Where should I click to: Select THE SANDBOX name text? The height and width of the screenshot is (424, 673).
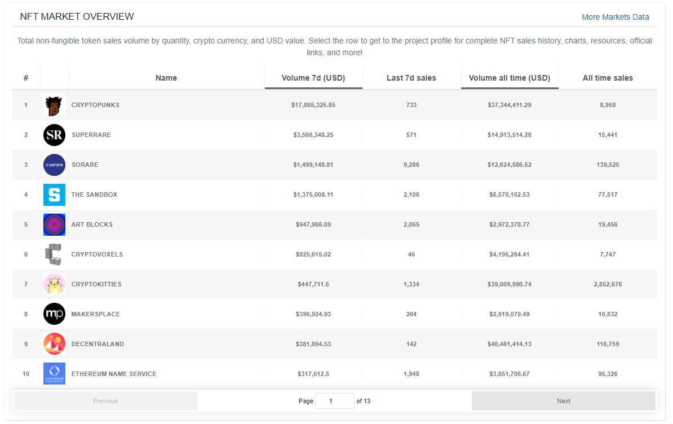(95, 195)
